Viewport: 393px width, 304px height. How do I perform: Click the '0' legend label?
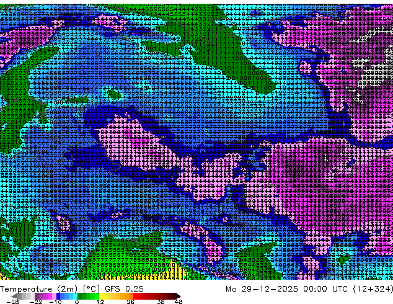[77, 302]
